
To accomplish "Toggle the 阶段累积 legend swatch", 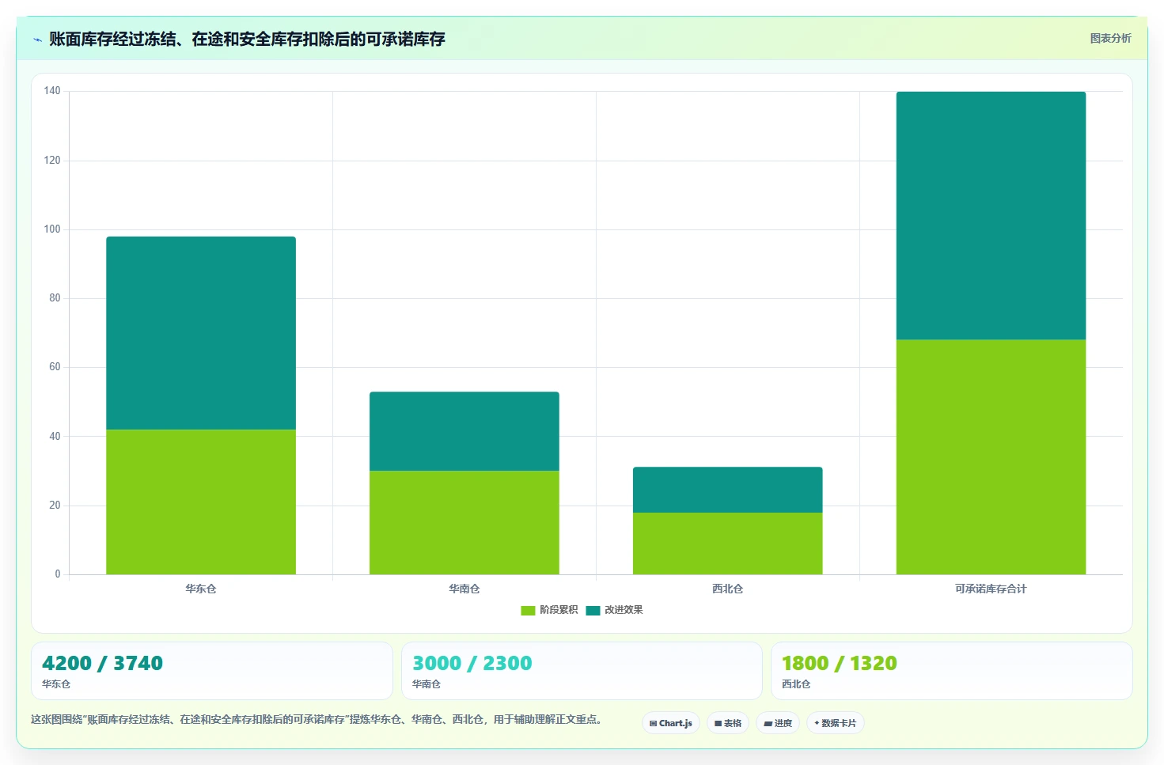I will (x=528, y=610).
